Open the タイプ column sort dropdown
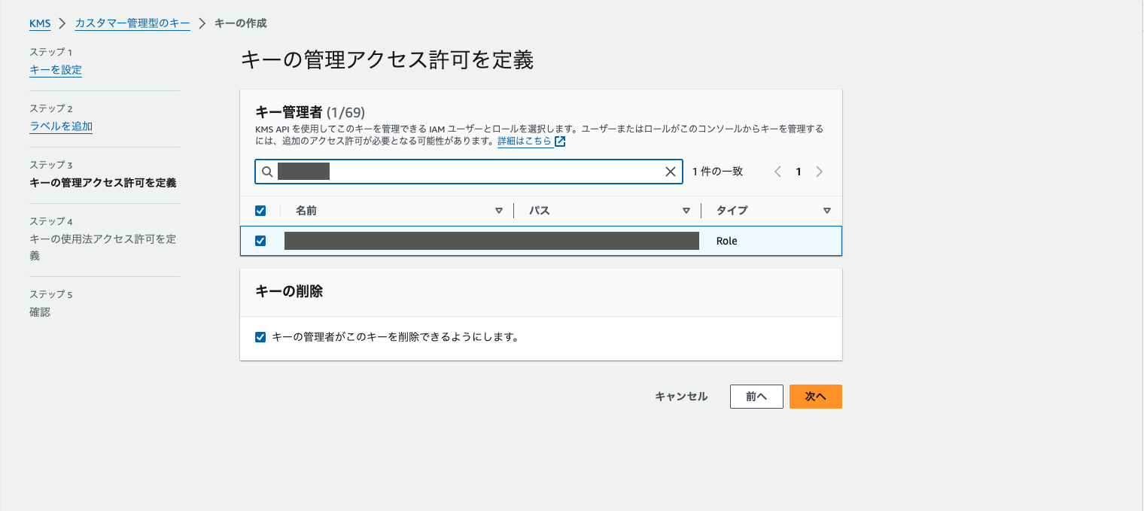Viewport: 1144px width, 511px height. point(826,210)
